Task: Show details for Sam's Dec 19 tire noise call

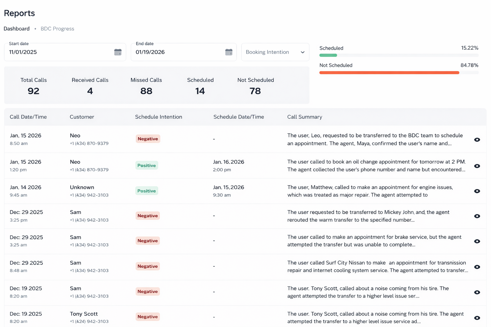Action: tap(477, 292)
